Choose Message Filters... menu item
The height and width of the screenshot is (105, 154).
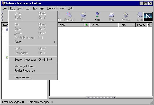(x=33, y=66)
